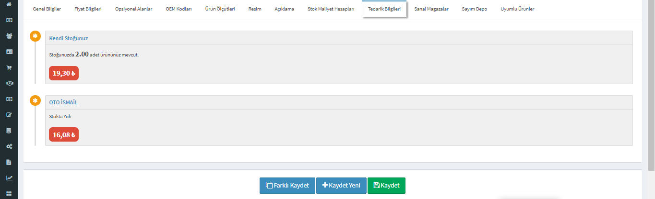The width and height of the screenshot is (655, 199).
Task: Select the OEM Kodları tab
Action: click(179, 9)
